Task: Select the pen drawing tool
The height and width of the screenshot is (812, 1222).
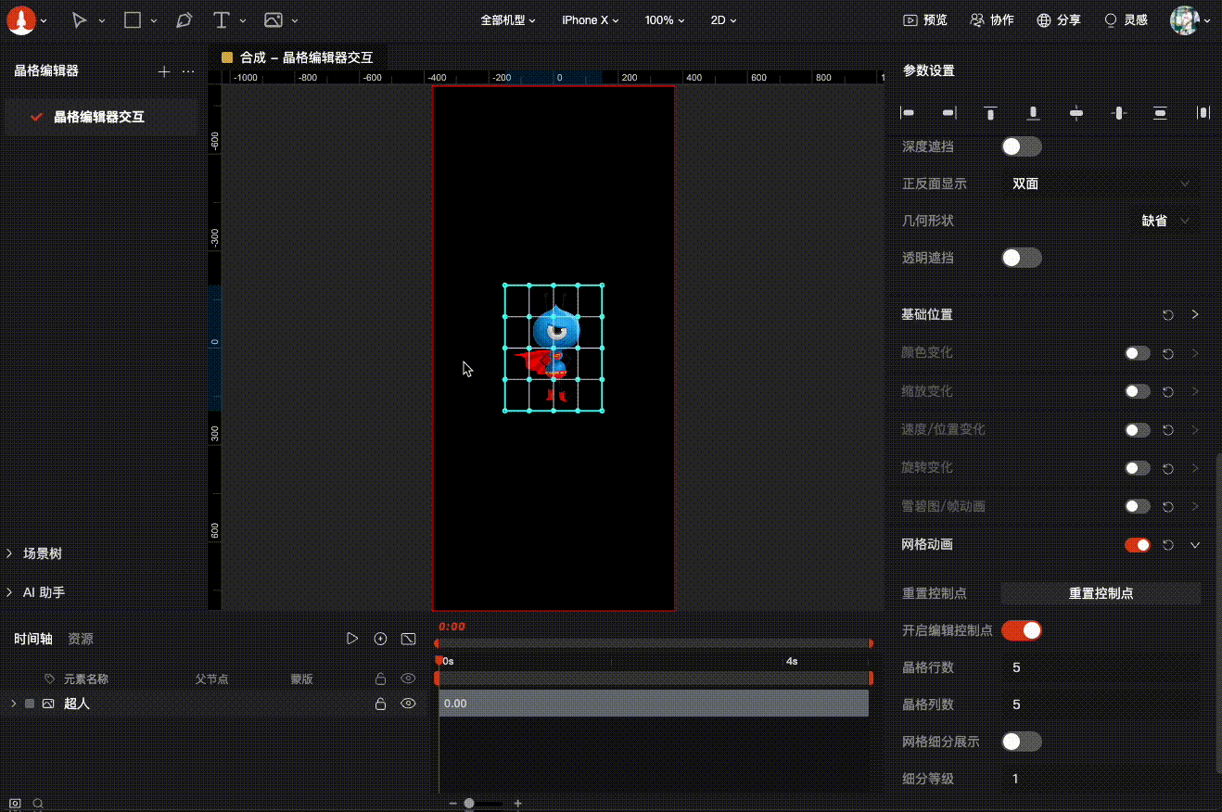Action: (185, 19)
